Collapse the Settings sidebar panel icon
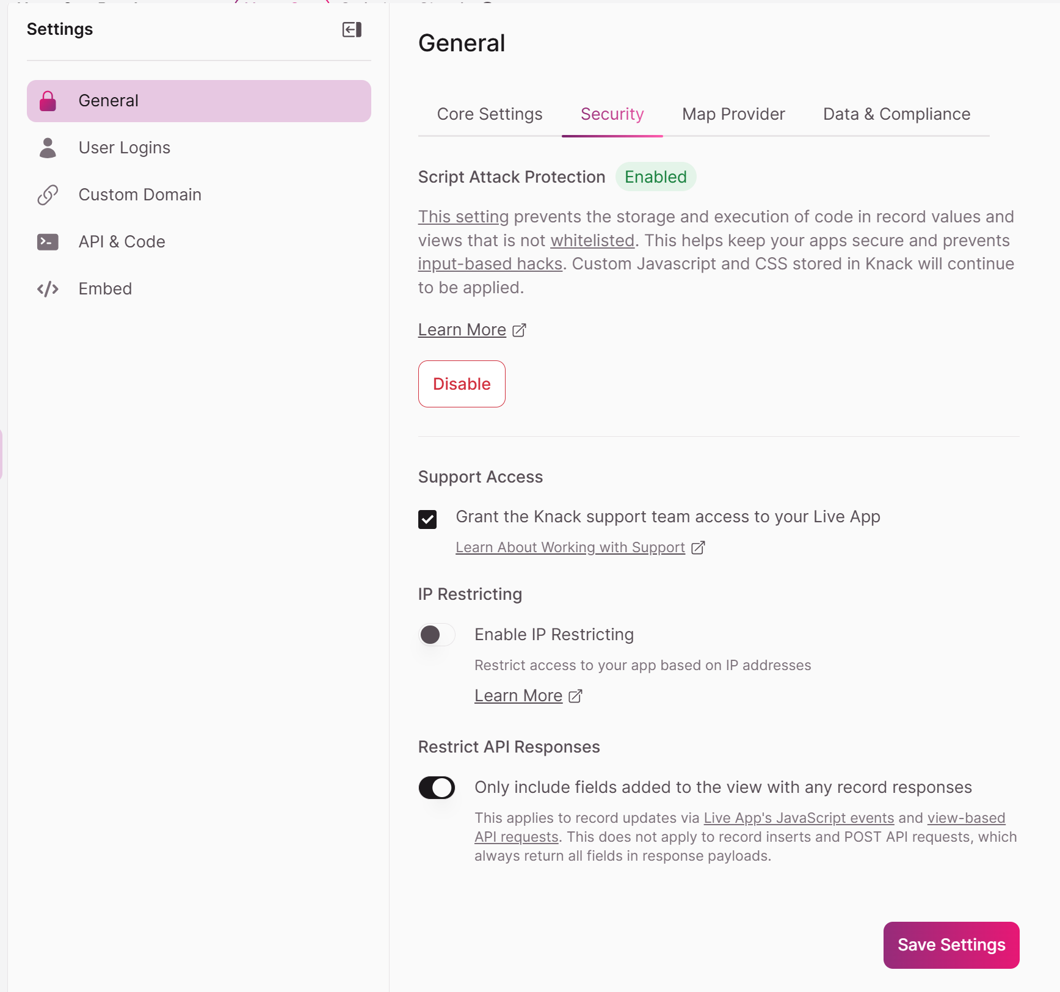This screenshot has height=992, width=1060. click(x=352, y=29)
